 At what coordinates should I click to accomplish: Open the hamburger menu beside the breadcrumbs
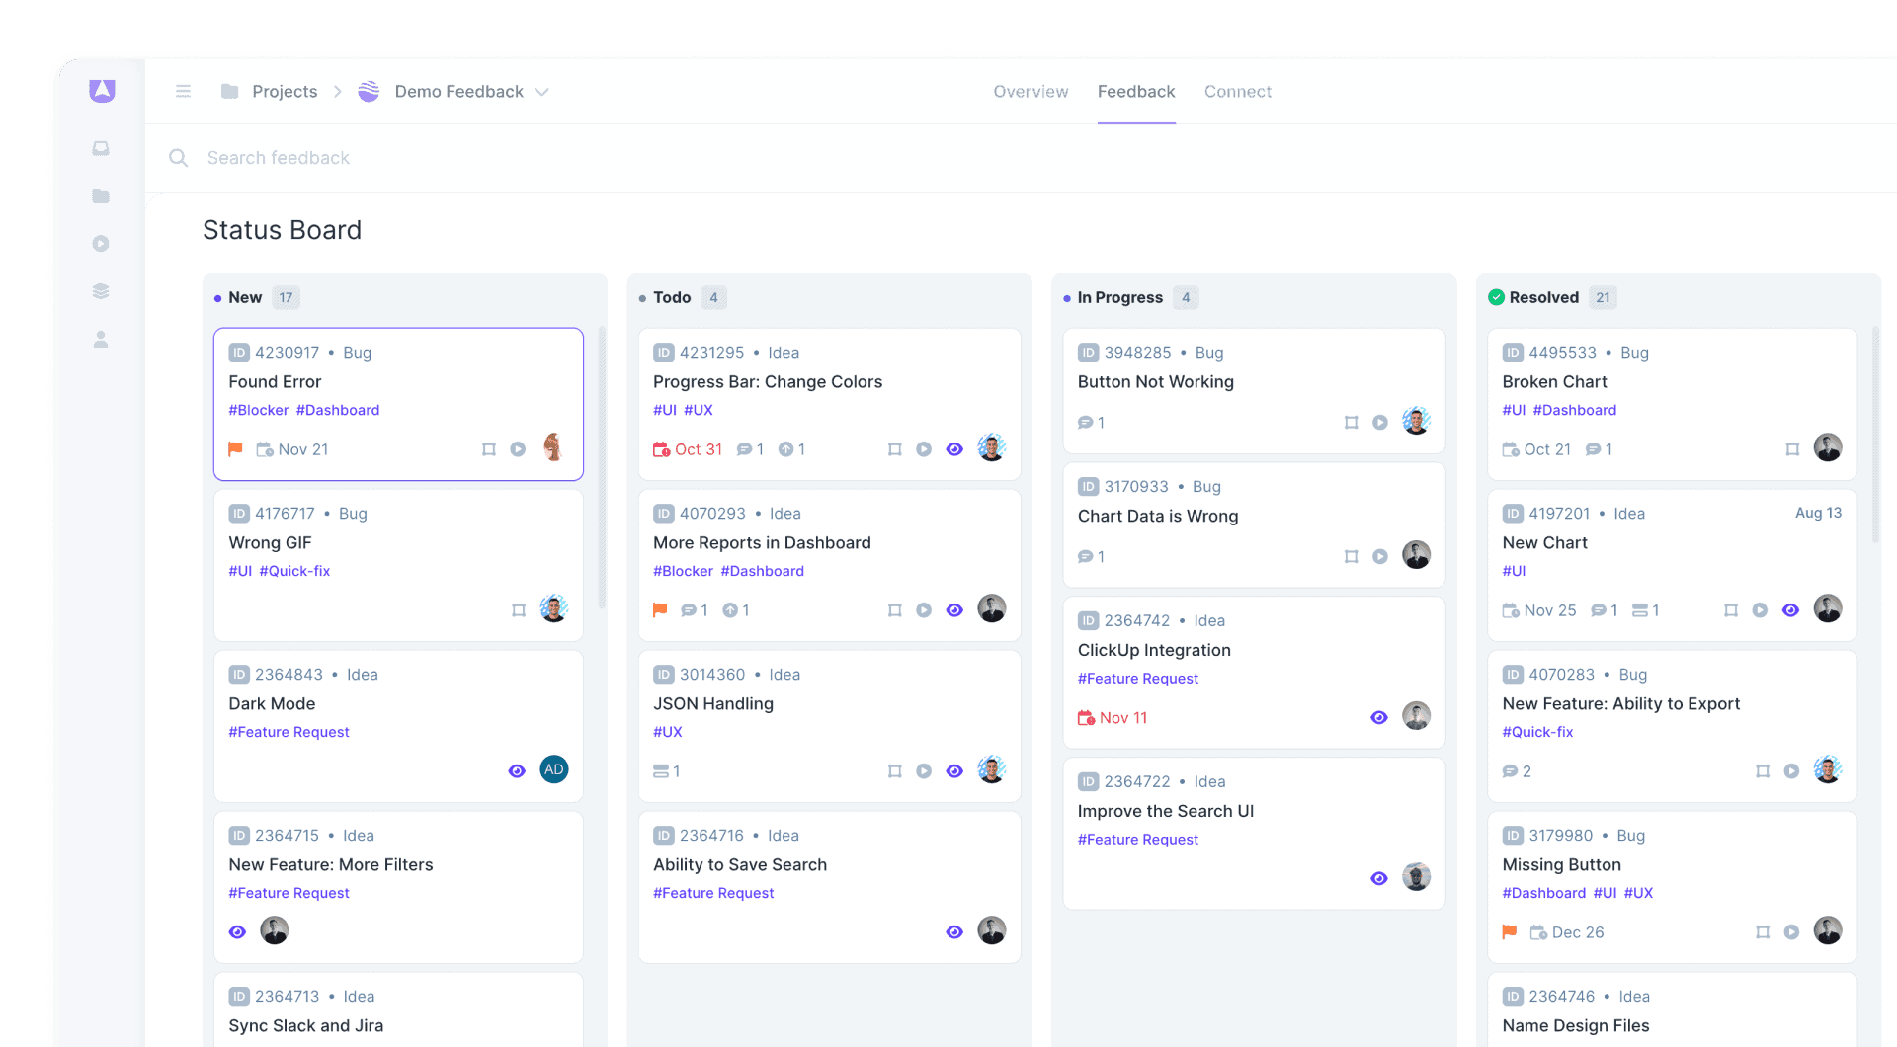[x=183, y=91]
